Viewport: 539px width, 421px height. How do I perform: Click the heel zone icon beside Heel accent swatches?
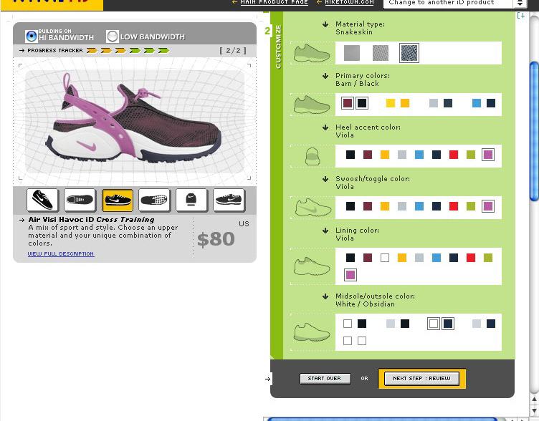pos(313,157)
